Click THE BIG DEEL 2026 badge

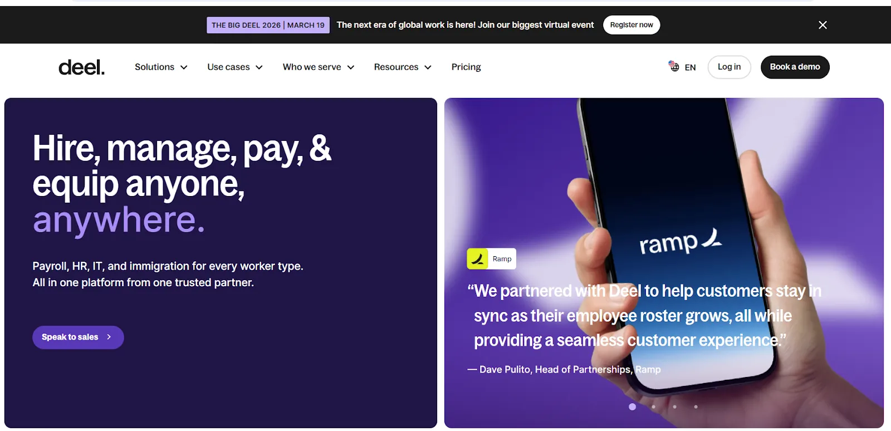268,25
